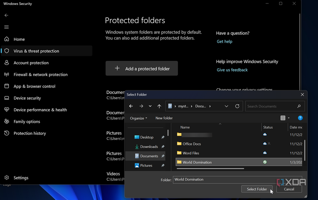
Task: Click the horizontal scrollbar in file list
Action: point(210,168)
